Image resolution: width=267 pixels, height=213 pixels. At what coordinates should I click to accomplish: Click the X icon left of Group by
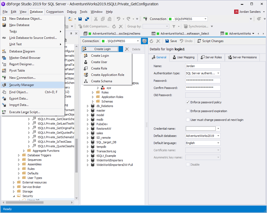(121, 26)
